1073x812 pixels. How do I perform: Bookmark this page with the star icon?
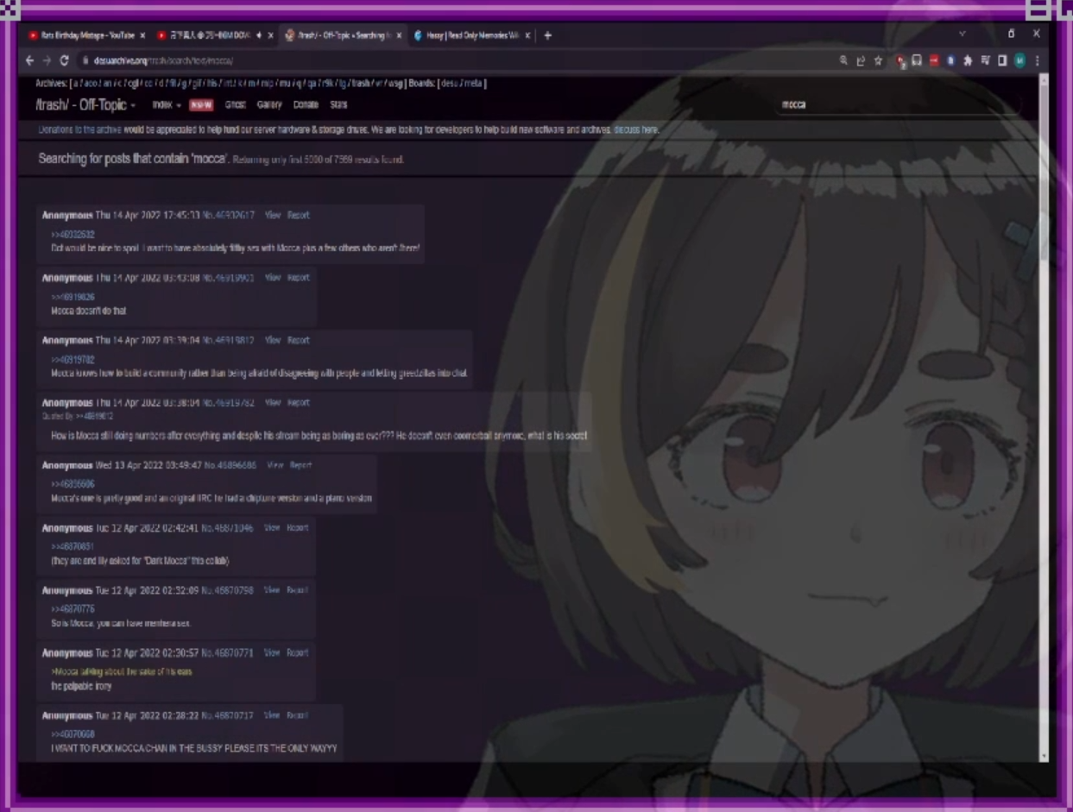tap(878, 60)
